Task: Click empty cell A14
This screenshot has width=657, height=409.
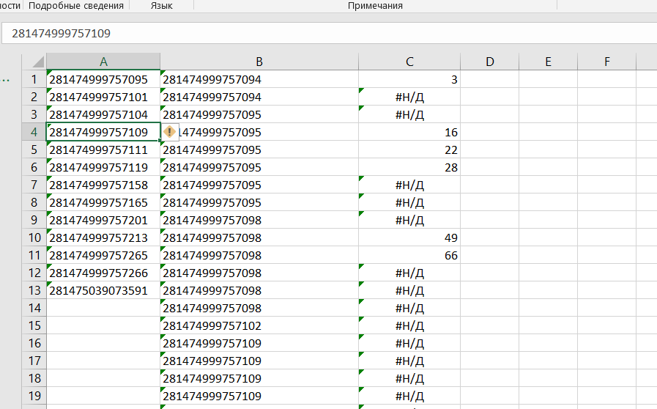Action: click(103, 309)
